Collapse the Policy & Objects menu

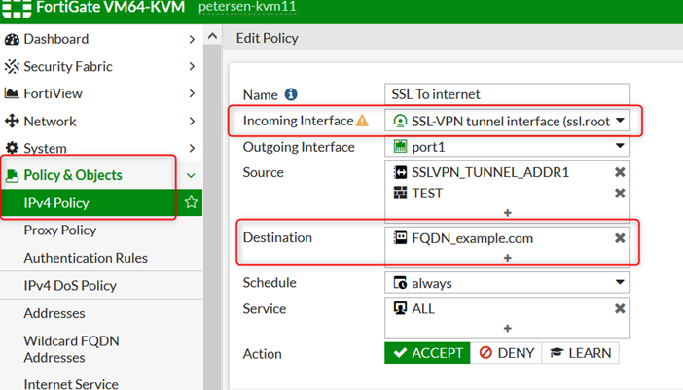pos(191,176)
